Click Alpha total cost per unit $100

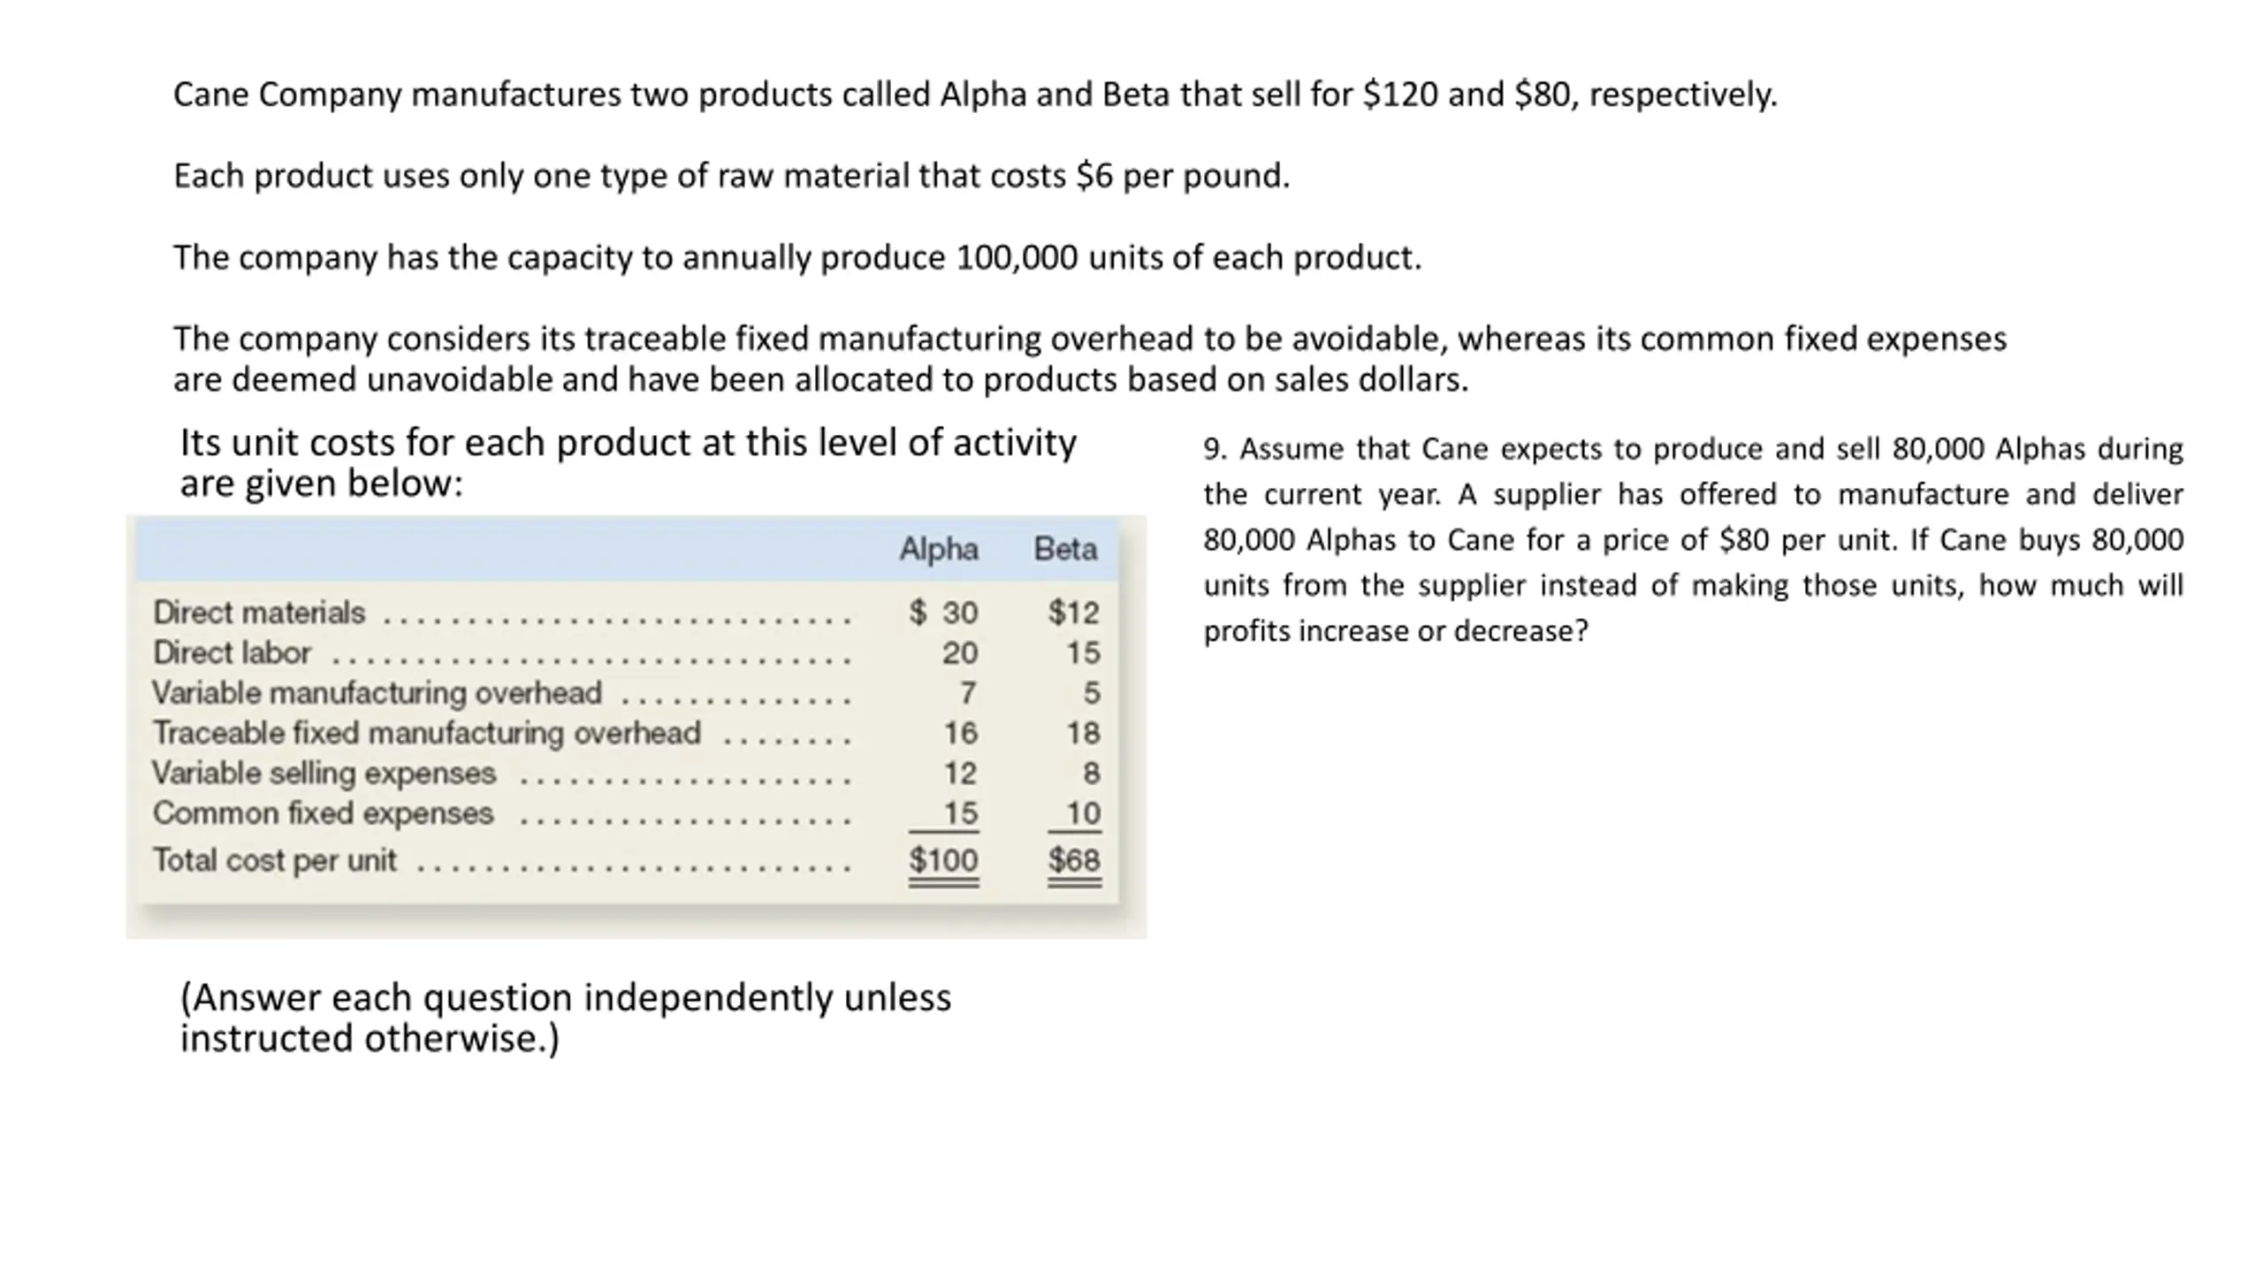(x=943, y=860)
